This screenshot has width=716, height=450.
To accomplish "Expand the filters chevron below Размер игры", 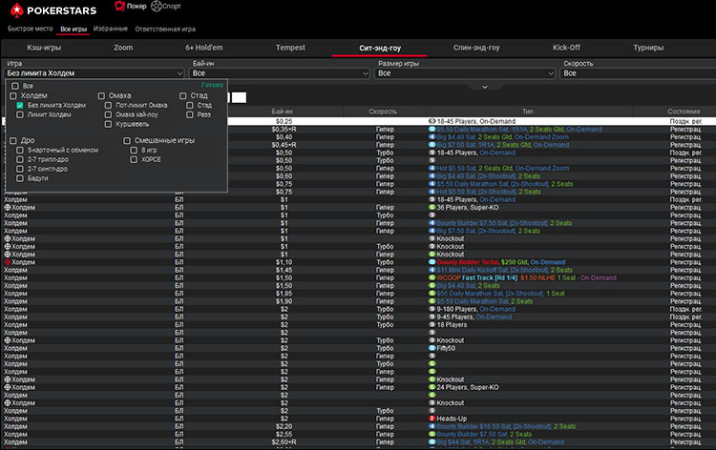I will pyautogui.click(x=485, y=87).
